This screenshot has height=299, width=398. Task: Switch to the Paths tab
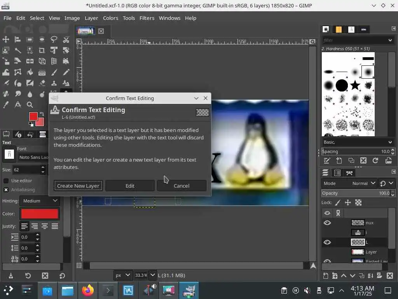(x=349, y=173)
